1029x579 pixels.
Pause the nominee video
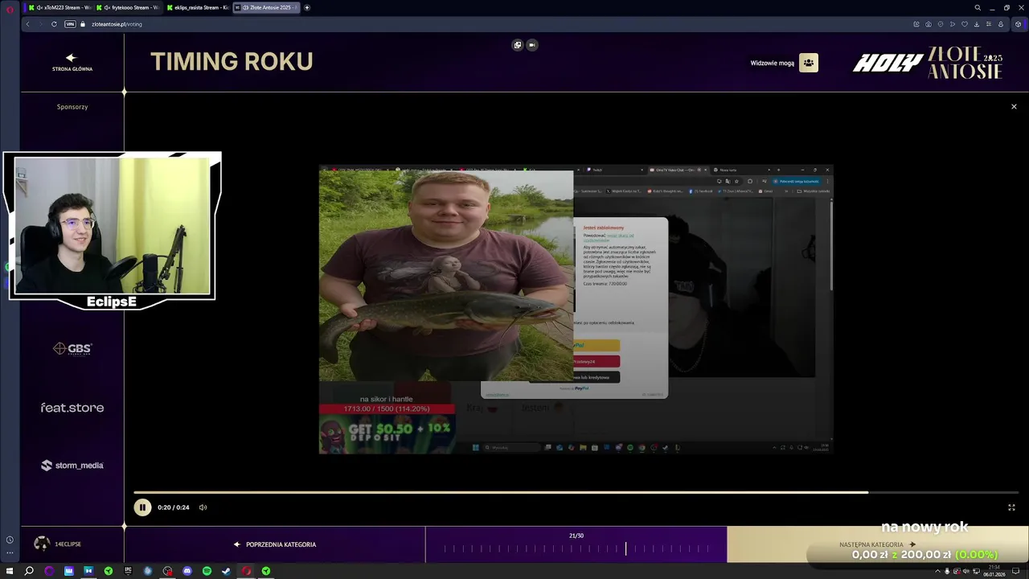[x=142, y=507]
